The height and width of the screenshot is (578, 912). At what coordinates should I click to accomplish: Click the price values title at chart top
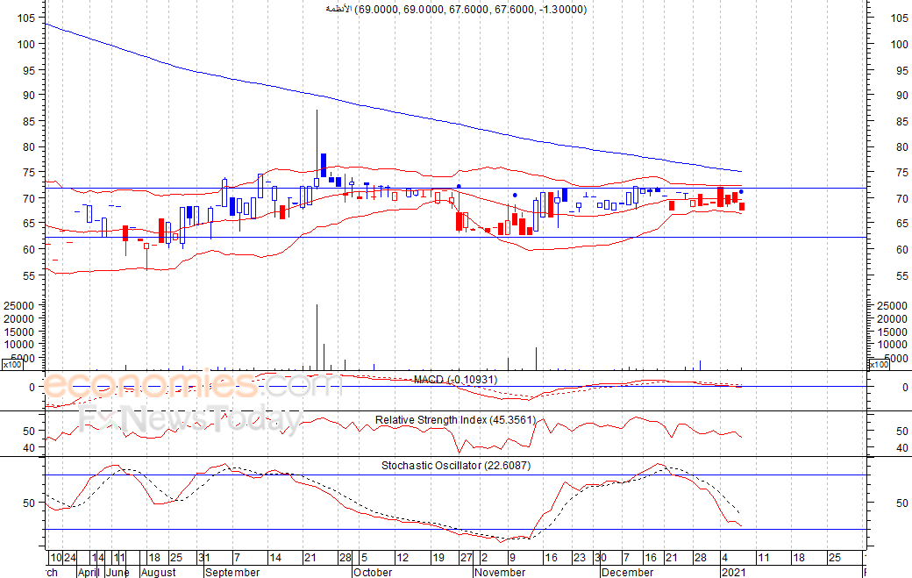pyautogui.click(x=456, y=10)
